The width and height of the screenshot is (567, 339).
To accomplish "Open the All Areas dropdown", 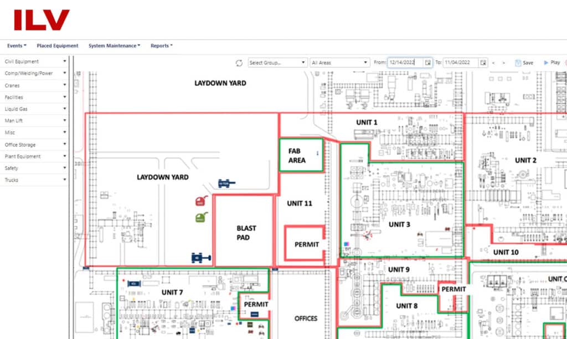I will (339, 63).
